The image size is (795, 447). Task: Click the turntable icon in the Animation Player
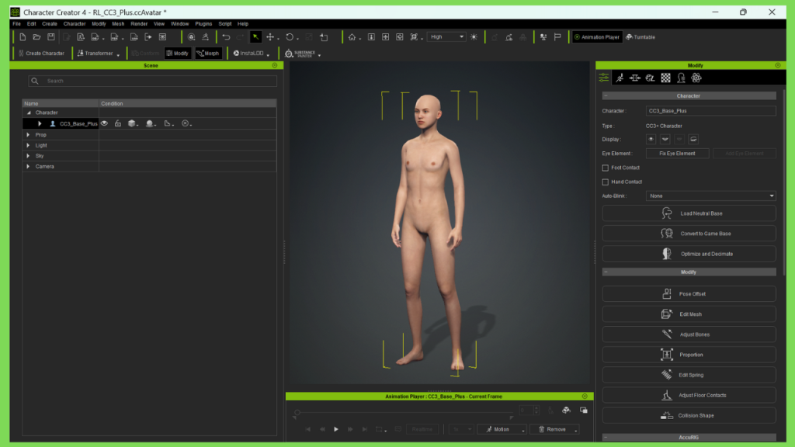pyautogui.click(x=566, y=410)
